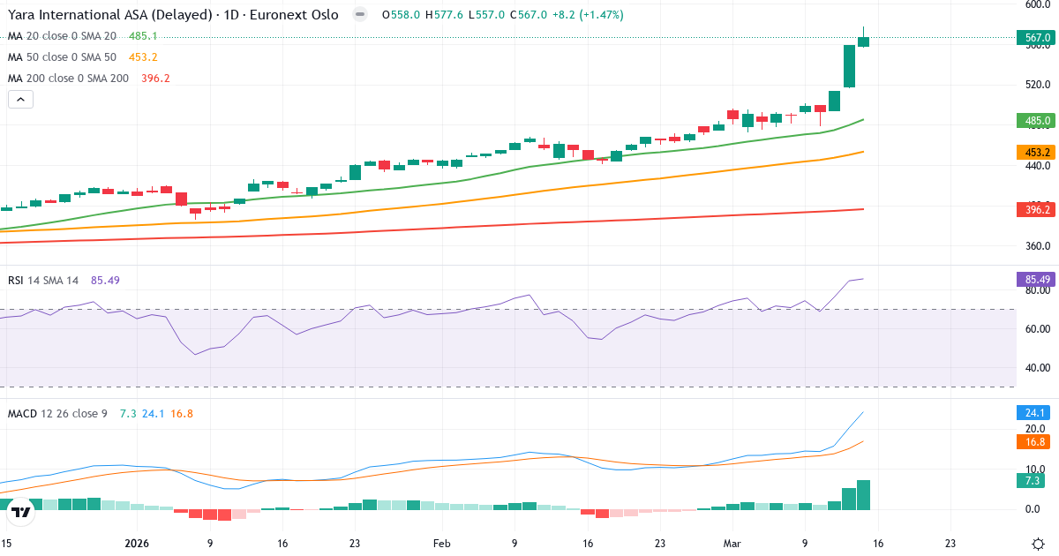
Task: Open the RSI 14 indicator legend
Action: [x=43, y=281]
